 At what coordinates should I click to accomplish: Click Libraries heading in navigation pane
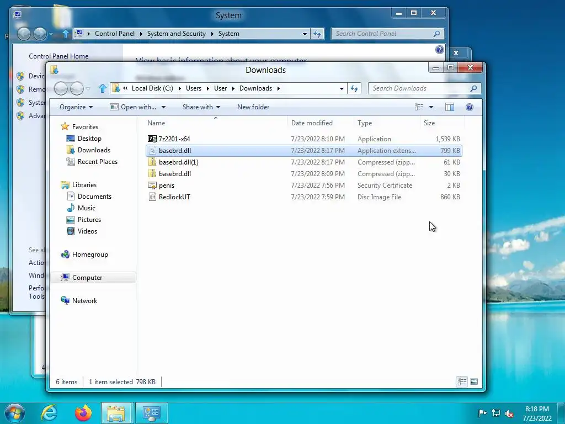click(84, 185)
